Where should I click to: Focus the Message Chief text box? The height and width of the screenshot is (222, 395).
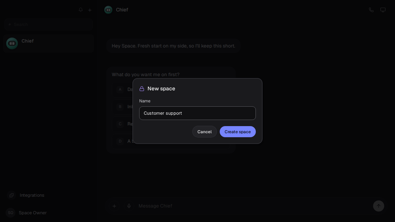pyautogui.click(x=253, y=206)
